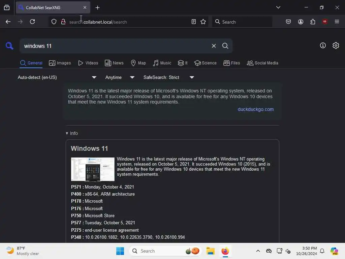This screenshot has width=345, height=259.
Task: Click the browser forward arrow
Action: click(x=20, y=22)
